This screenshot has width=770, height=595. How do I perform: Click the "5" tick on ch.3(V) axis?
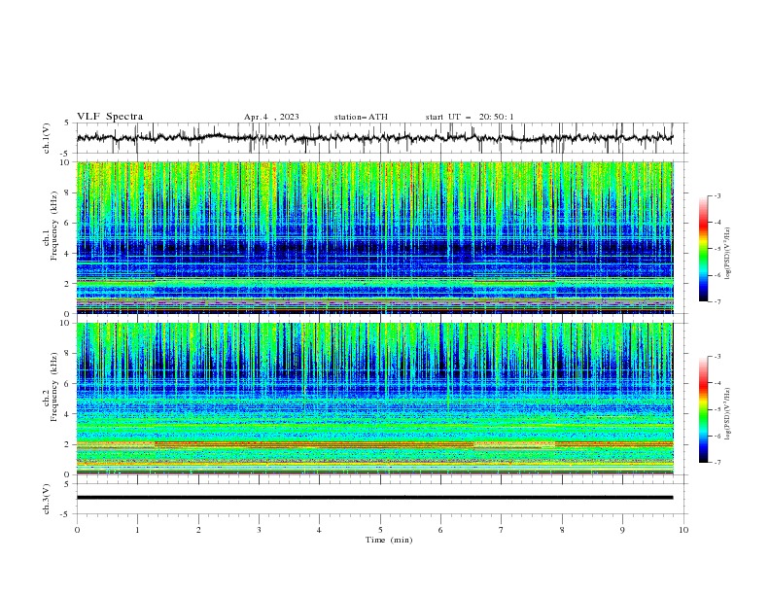coord(67,484)
